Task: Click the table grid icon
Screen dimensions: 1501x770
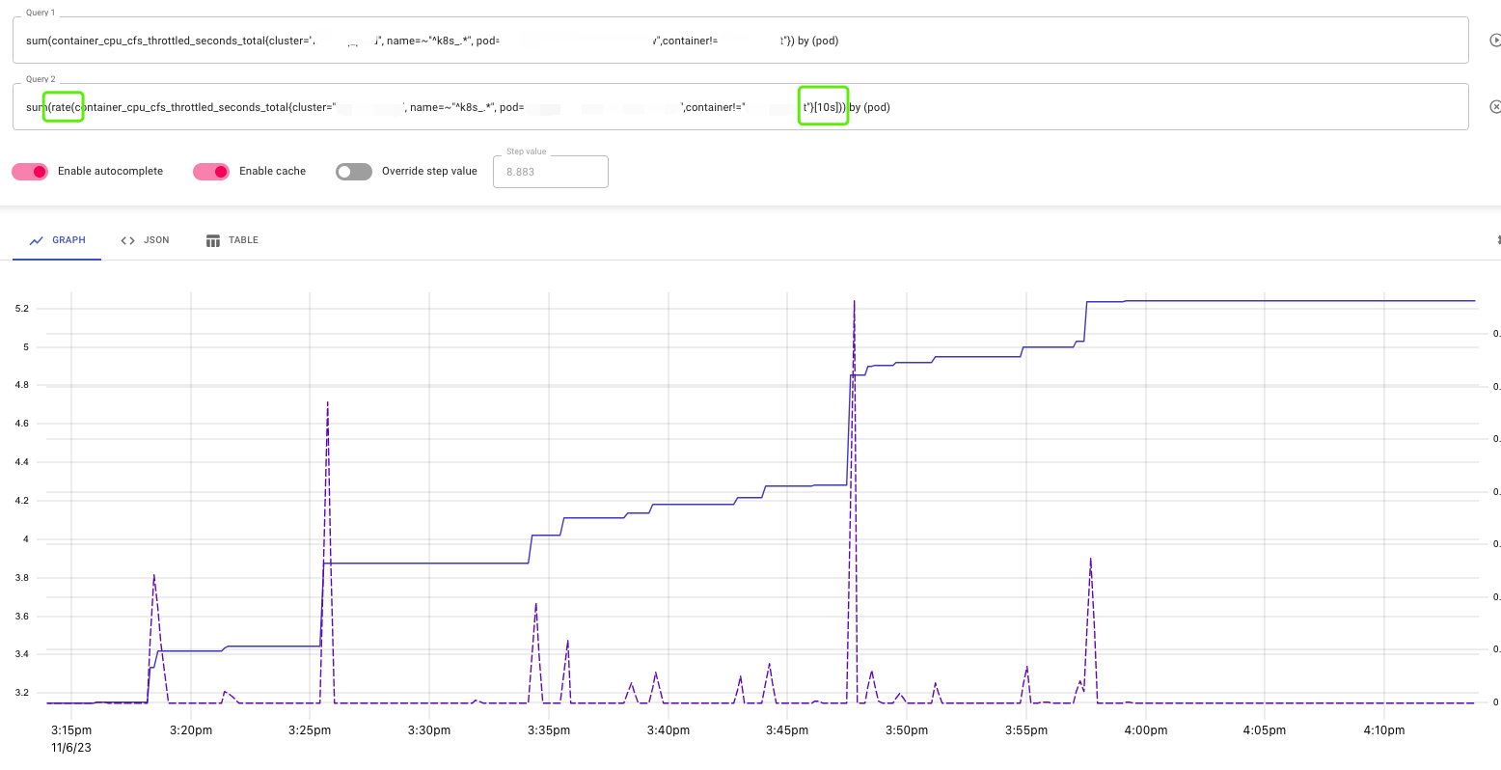Action: click(x=213, y=240)
